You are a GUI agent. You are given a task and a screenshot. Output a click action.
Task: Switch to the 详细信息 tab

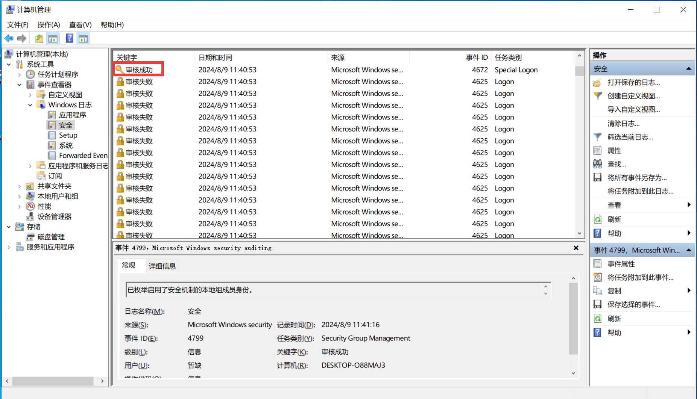click(162, 266)
